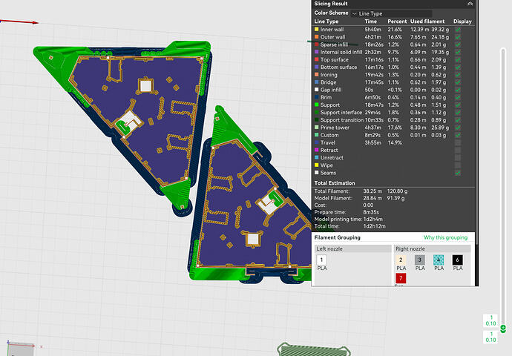
Task: Click the Line Type column header
Action: click(x=326, y=22)
